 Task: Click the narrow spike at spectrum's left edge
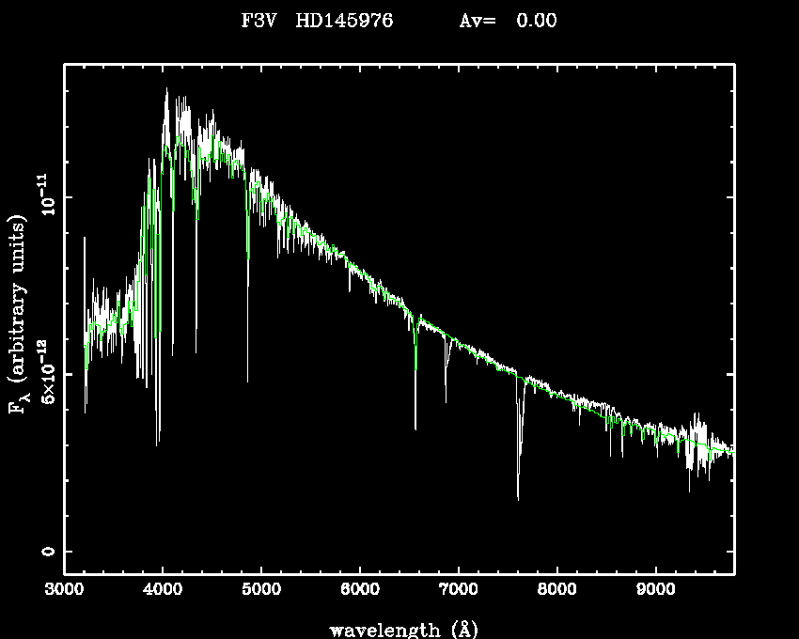[85, 240]
